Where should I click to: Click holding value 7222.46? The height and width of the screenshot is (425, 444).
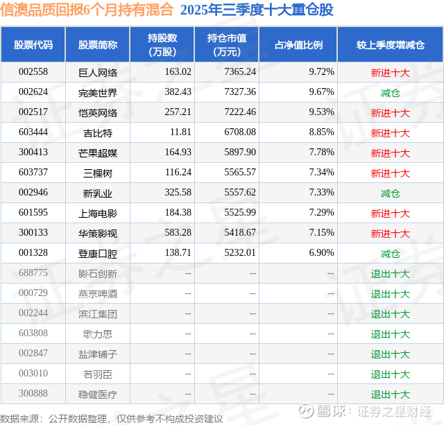240,112
